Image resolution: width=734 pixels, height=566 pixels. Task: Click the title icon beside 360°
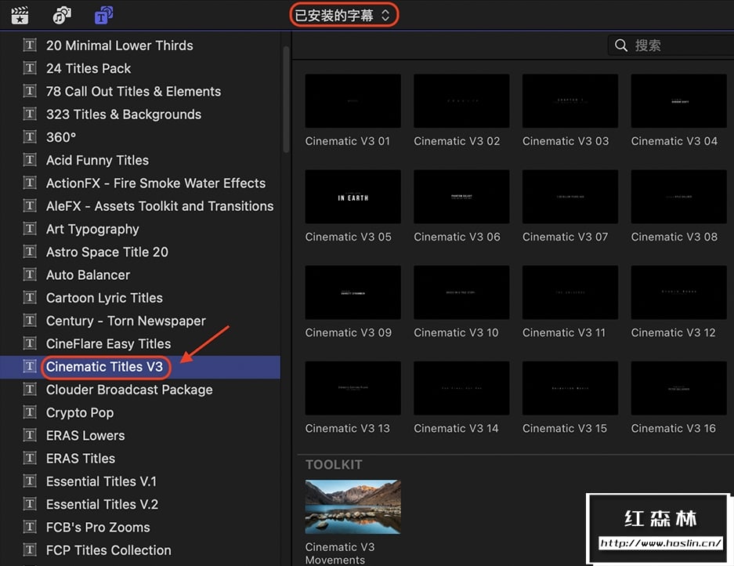point(30,137)
